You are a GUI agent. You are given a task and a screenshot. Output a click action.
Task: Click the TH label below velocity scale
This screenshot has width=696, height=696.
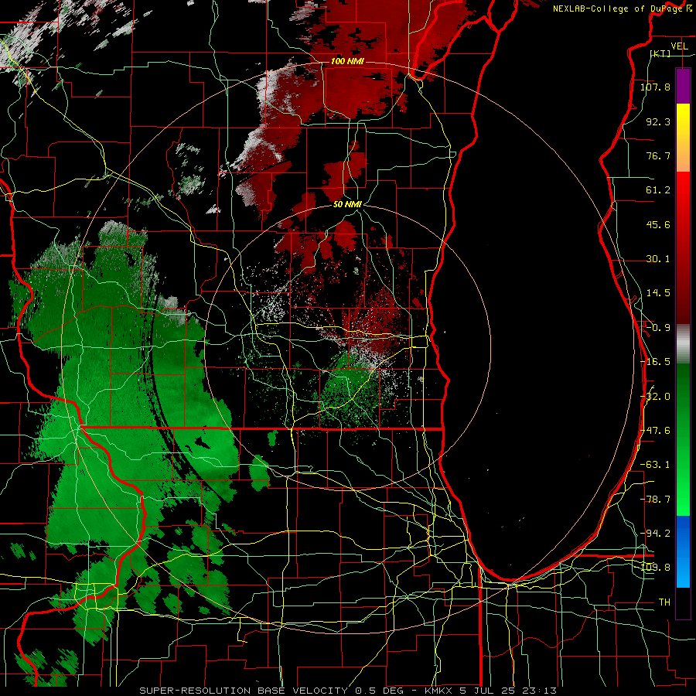coord(664,602)
